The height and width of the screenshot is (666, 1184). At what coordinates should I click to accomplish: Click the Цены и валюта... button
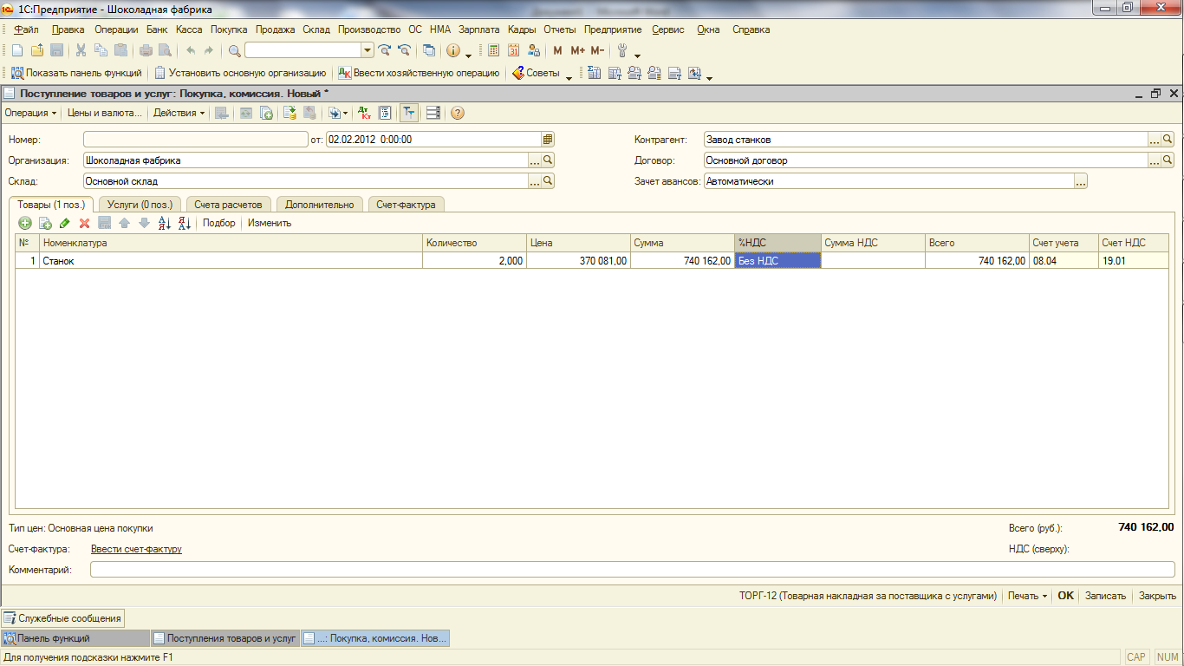point(104,113)
